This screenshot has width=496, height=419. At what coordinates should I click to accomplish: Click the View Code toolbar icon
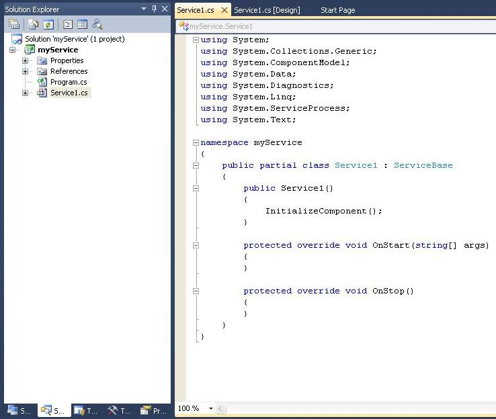pyautogui.click(x=68, y=24)
